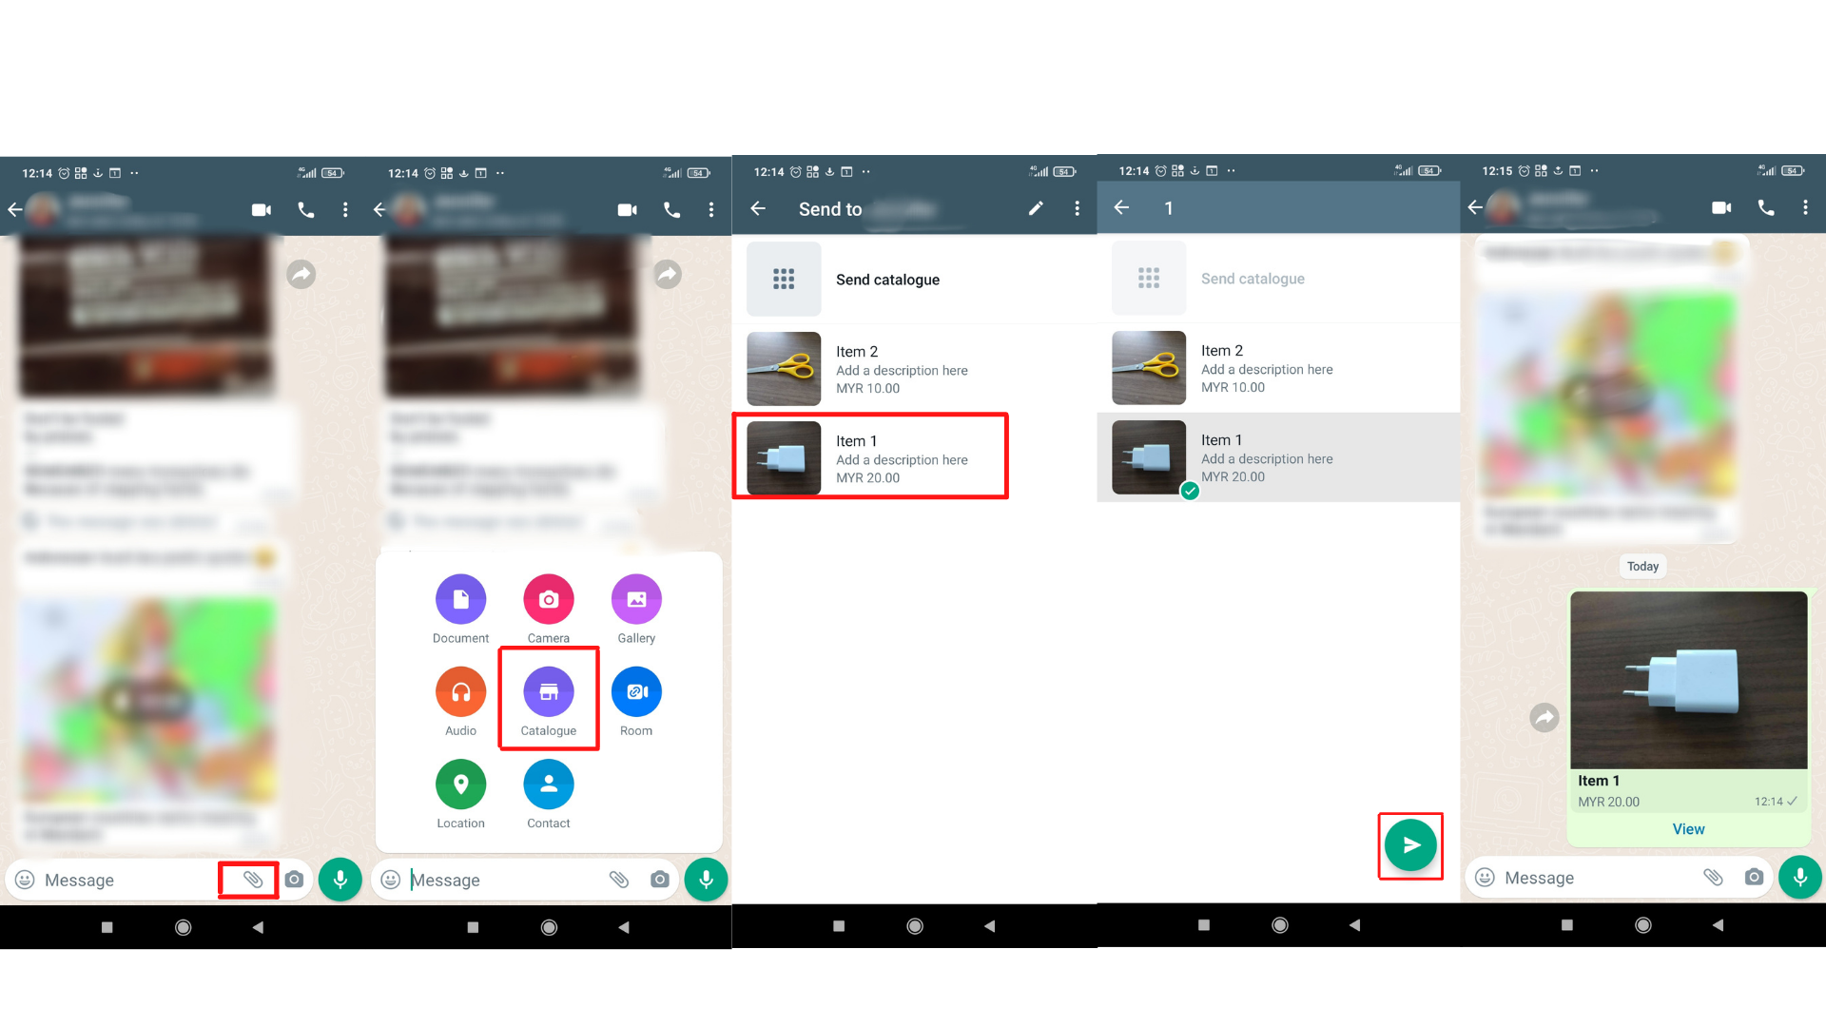Screen dimensions: 1826x1027
Task: Tap the attachment paperclip icon
Action: pos(252,879)
